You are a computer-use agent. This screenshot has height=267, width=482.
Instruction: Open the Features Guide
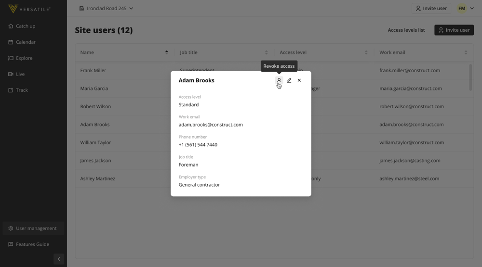pos(32,244)
